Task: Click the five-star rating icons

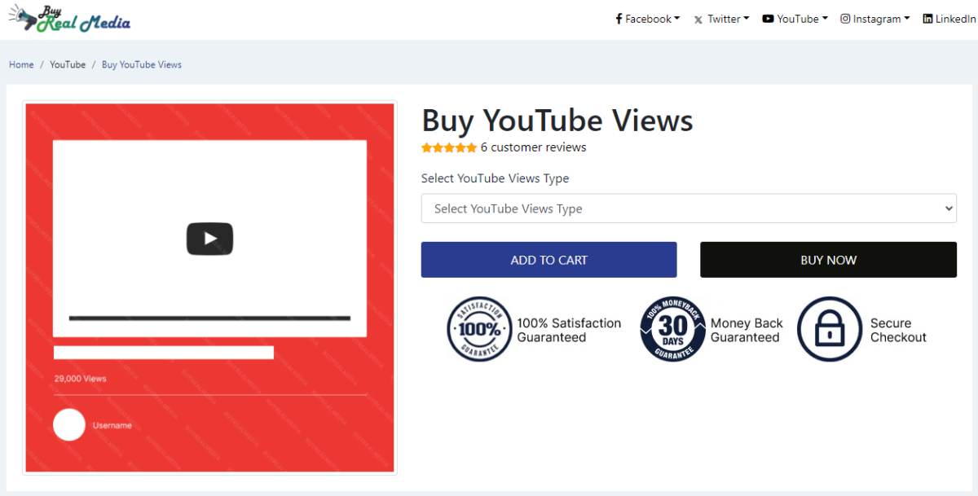Action: (x=449, y=147)
